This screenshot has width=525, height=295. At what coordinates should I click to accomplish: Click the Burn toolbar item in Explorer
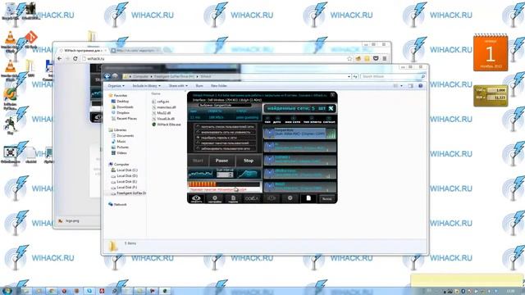tap(199, 86)
